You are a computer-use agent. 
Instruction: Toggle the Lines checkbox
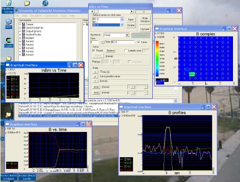(x=138, y=42)
